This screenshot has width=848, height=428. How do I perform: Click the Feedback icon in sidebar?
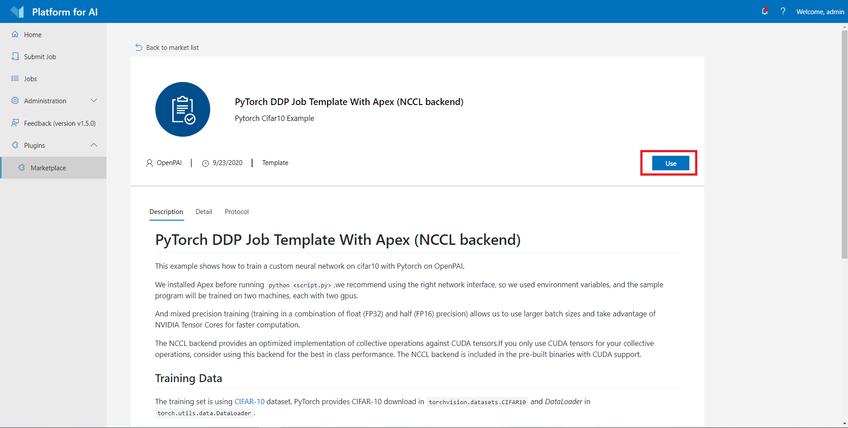click(x=15, y=123)
